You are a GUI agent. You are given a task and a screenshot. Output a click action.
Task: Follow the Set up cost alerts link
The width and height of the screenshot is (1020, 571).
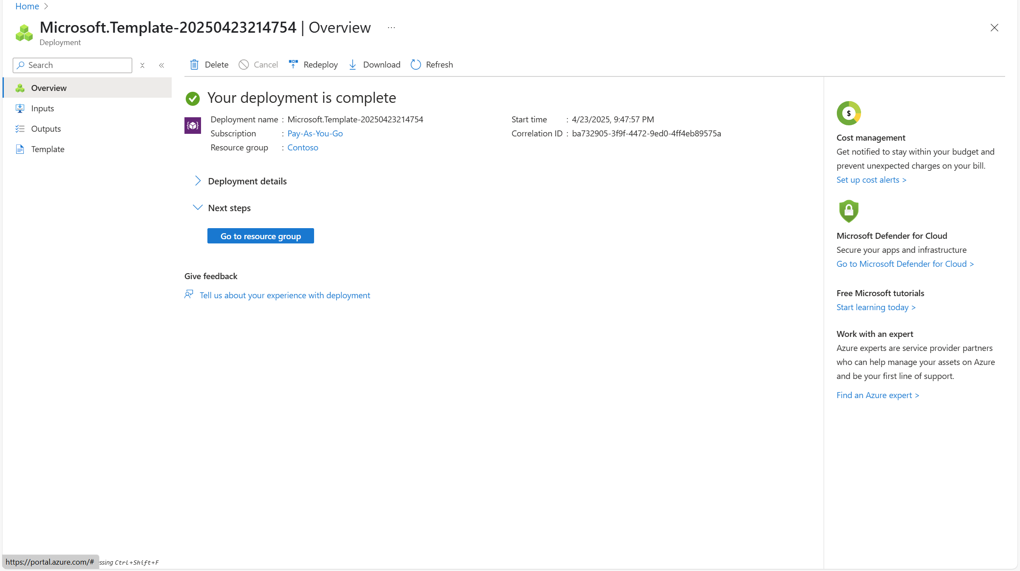pyautogui.click(x=871, y=179)
